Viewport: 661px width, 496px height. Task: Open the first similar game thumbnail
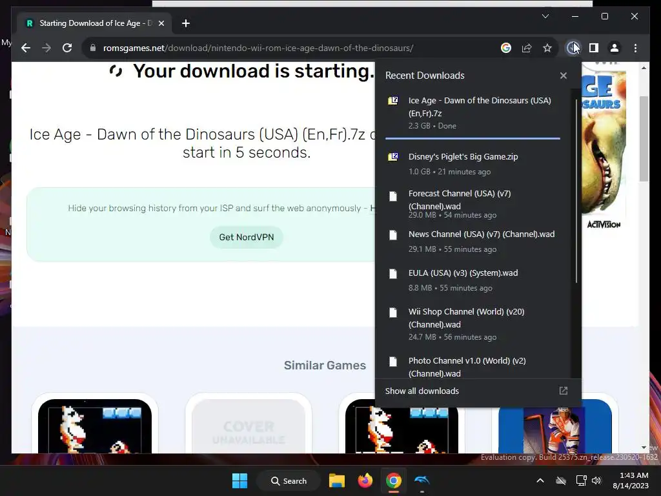pos(95,426)
